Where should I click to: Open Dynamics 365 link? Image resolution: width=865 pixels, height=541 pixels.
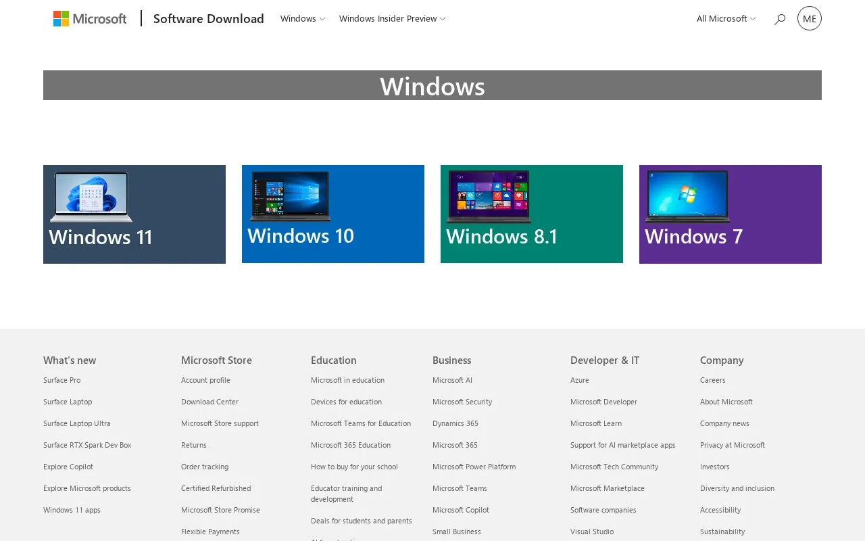(x=455, y=423)
